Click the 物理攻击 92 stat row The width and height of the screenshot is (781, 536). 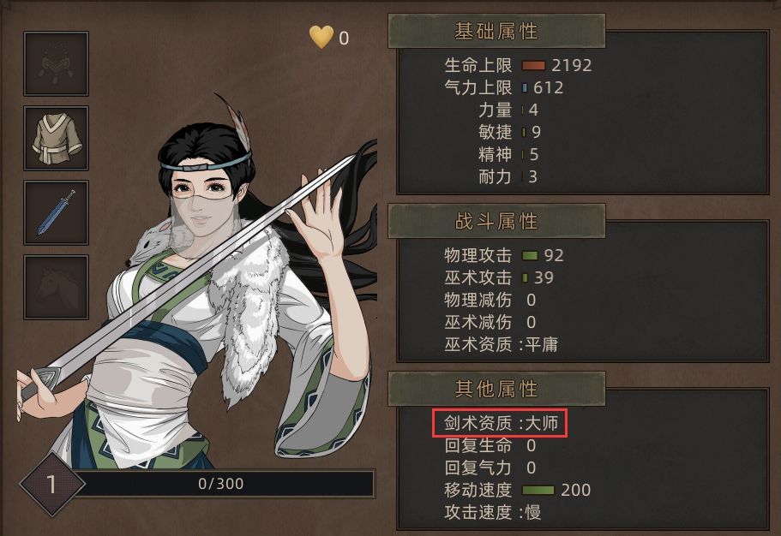click(x=503, y=255)
